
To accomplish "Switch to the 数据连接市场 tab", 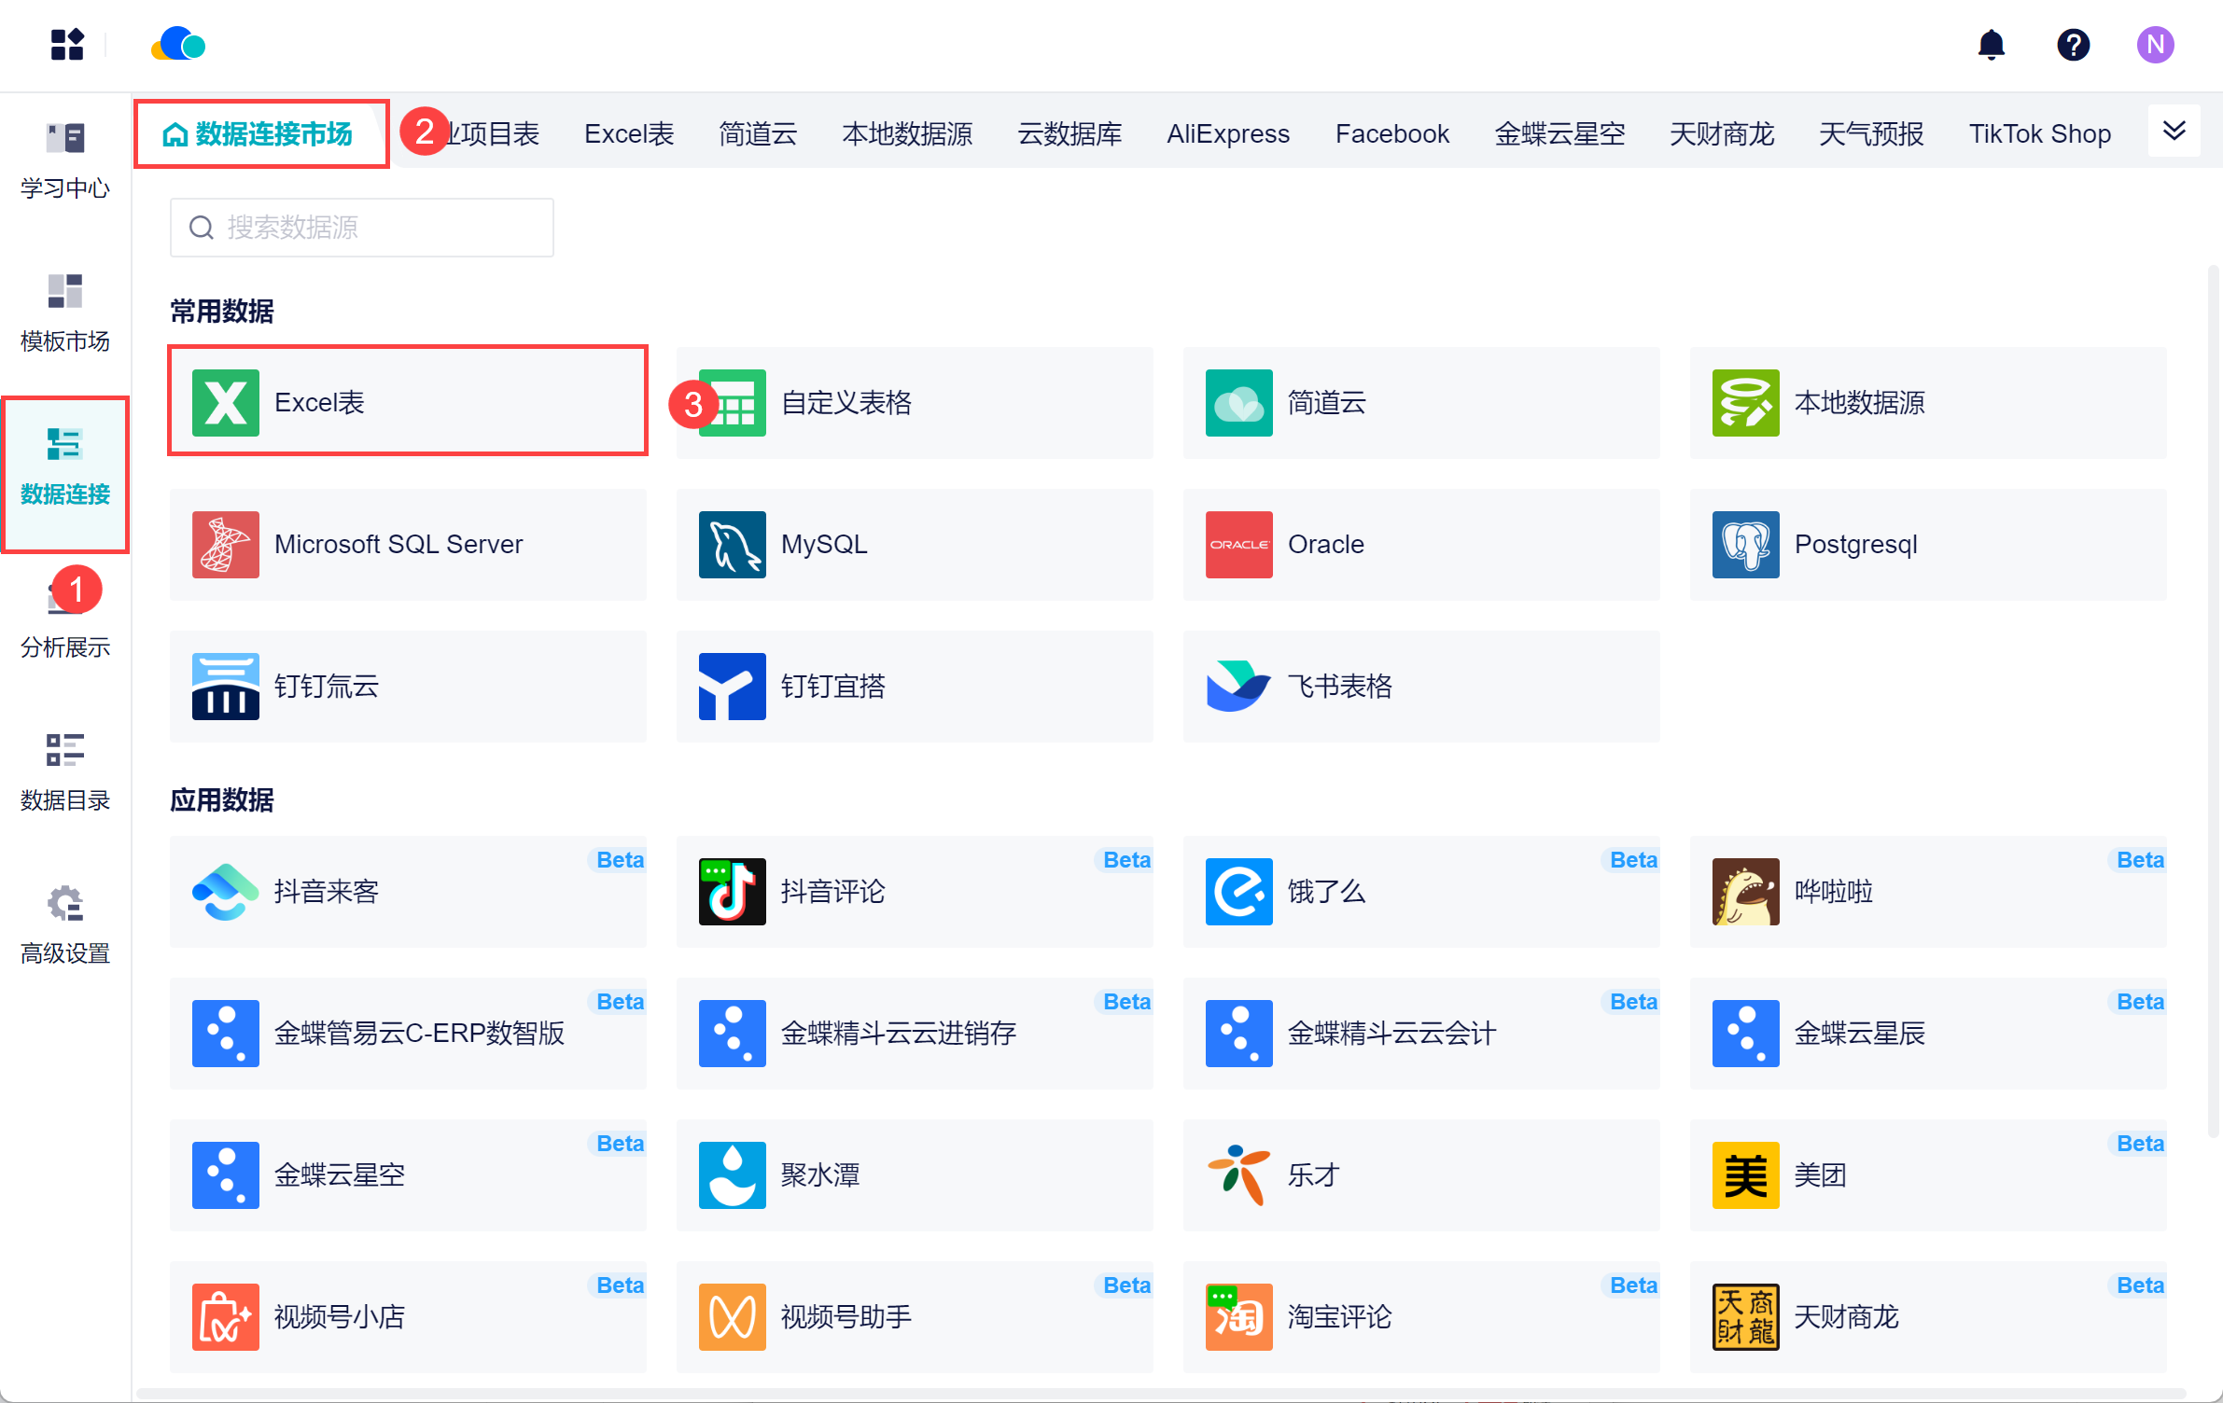I will (260, 133).
